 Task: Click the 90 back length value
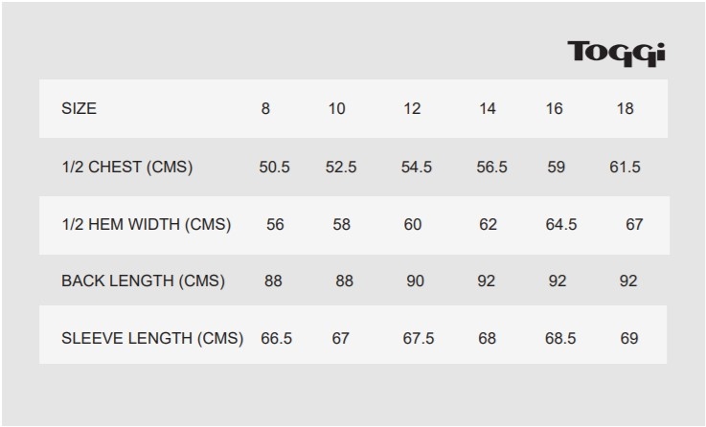pos(415,281)
